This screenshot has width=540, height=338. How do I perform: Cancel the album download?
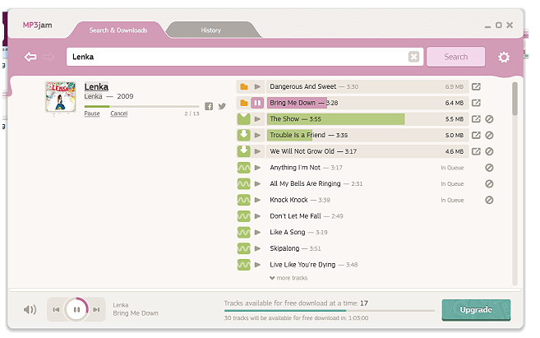pyautogui.click(x=119, y=113)
